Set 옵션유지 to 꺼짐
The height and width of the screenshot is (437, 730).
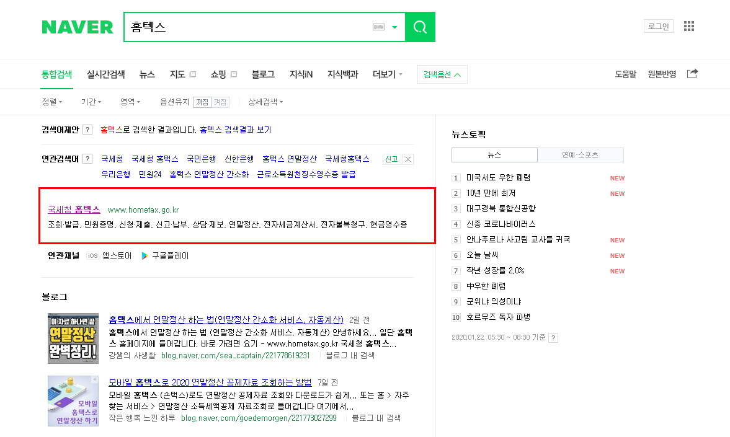[x=203, y=102]
